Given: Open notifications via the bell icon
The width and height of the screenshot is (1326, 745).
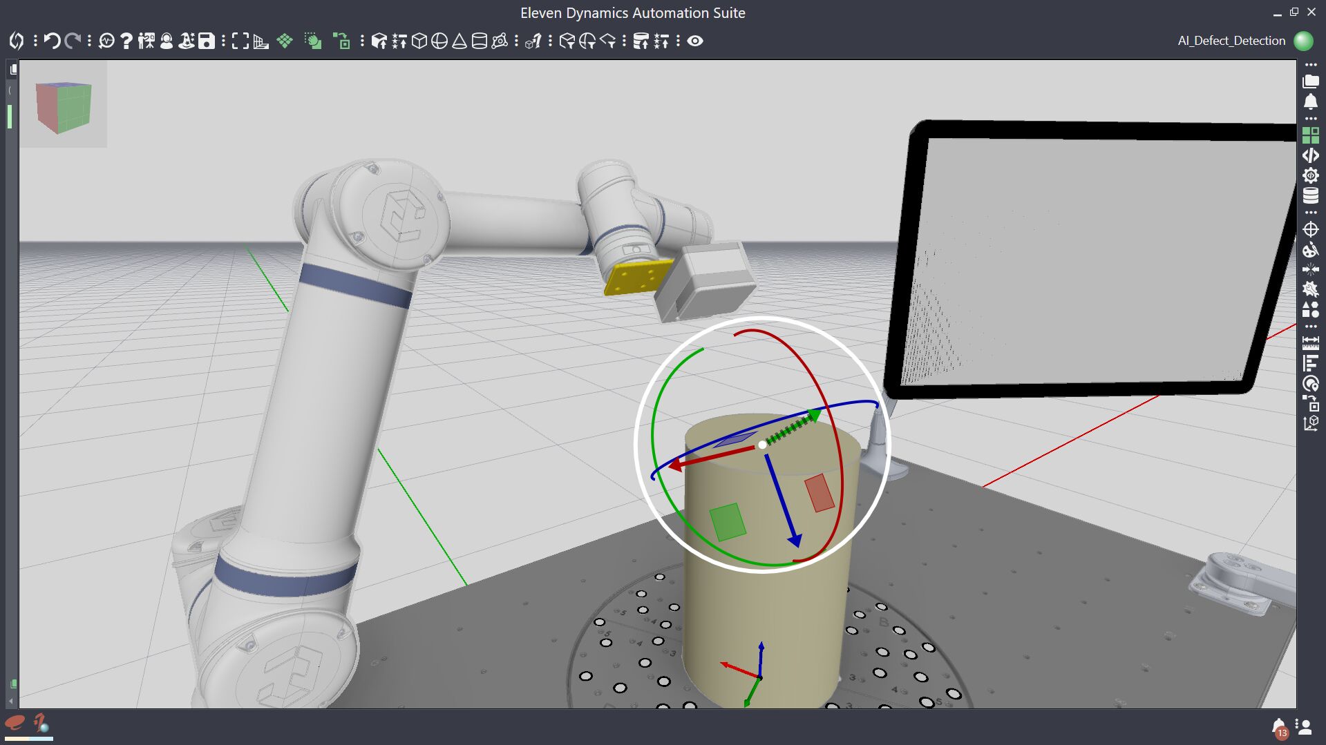Looking at the screenshot, I should pos(1311,101).
